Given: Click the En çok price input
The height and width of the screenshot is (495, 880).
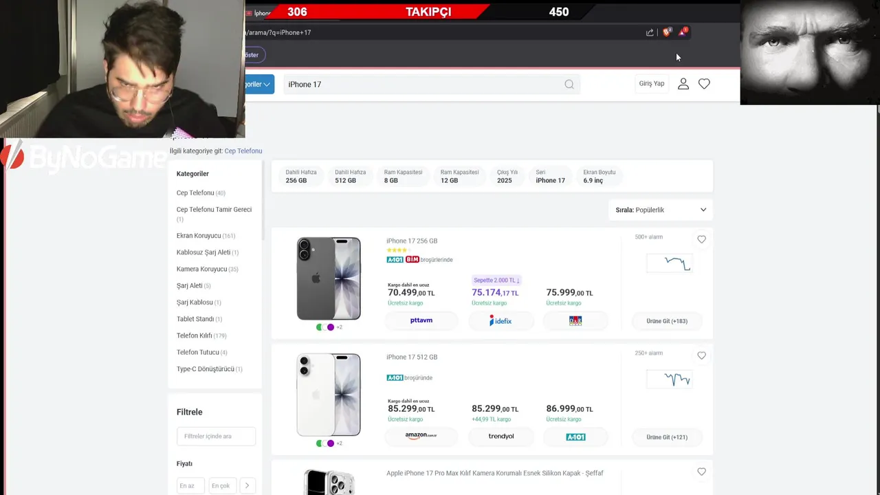Looking at the screenshot, I should pyautogui.click(x=223, y=485).
